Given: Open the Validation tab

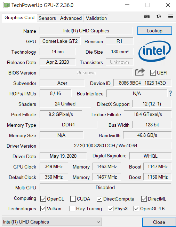Looking at the screenshot, I should pos(96,18).
